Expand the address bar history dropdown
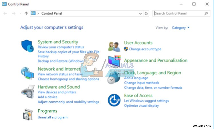Screen dimensions: 214x129 [x=140, y=13]
